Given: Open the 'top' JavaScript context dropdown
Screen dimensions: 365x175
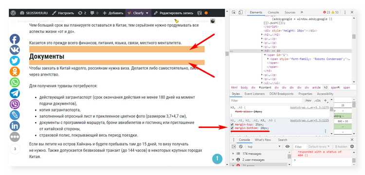Looking at the screenshot, I should click(x=264, y=147).
